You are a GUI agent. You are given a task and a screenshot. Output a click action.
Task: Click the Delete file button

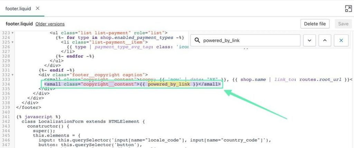(x=315, y=24)
